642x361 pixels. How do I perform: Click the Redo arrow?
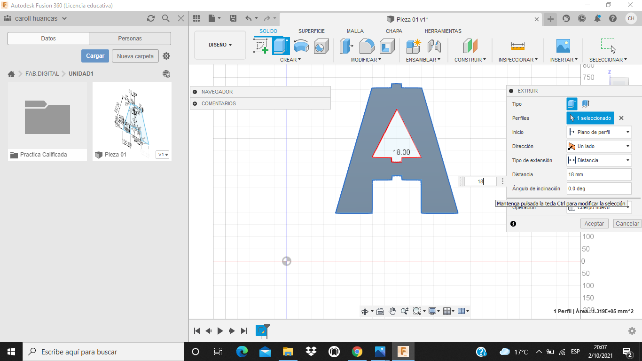point(267,18)
